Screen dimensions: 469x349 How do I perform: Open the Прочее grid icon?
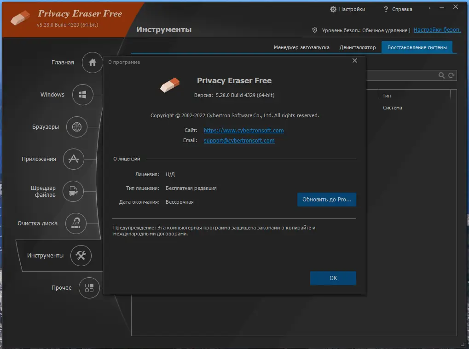89,288
